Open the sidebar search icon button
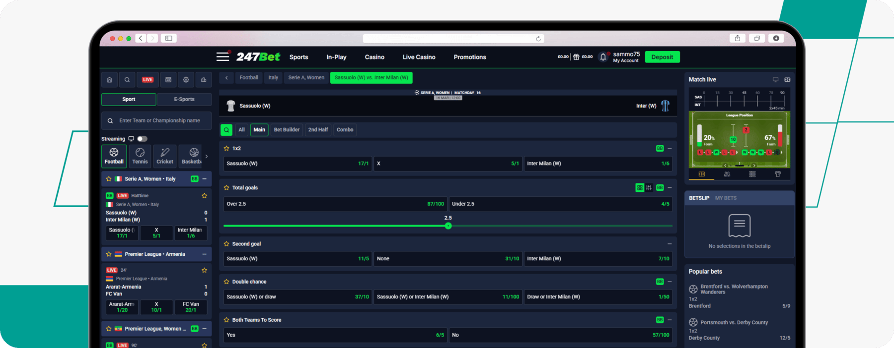The width and height of the screenshot is (894, 348). click(x=127, y=80)
